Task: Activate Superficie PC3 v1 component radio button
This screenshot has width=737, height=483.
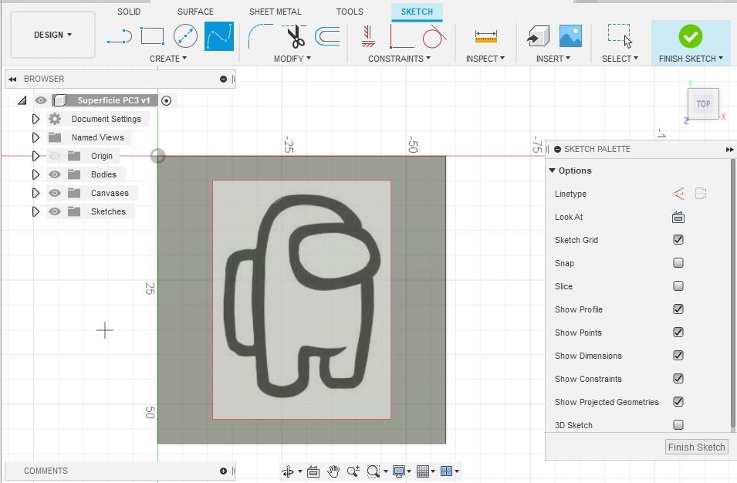Action: click(x=166, y=100)
